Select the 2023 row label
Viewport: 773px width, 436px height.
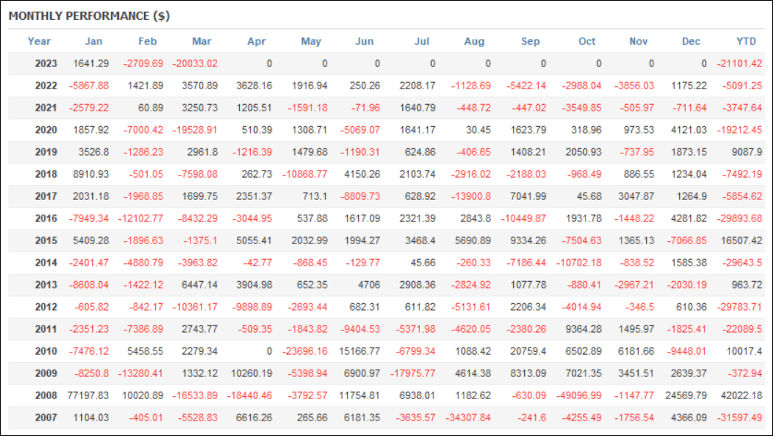click(46, 63)
